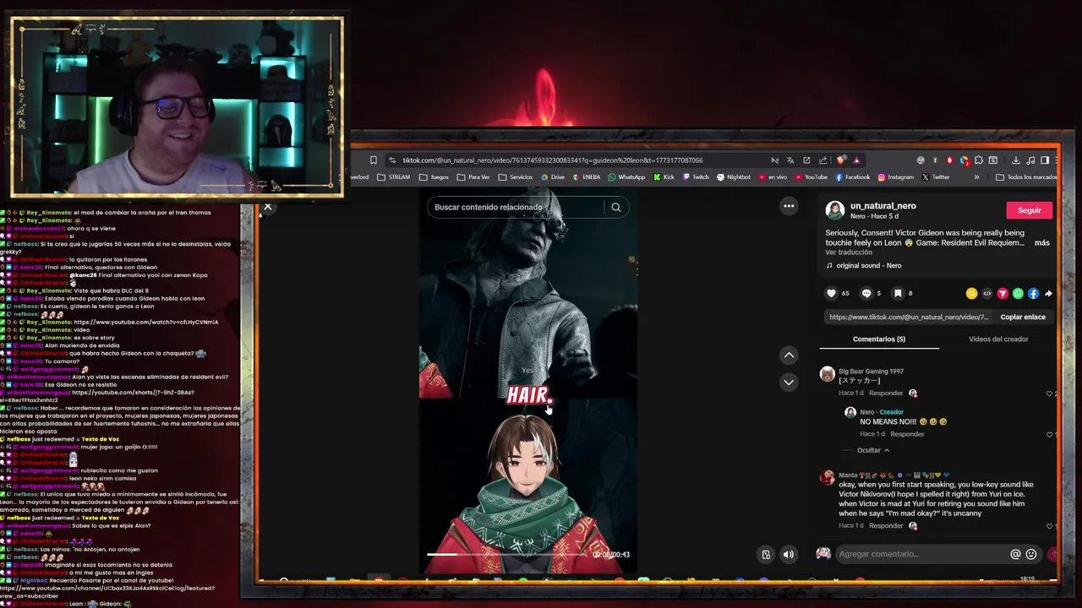The height and width of the screenshot is (608, 1082).
Task: Open YouTube bookmark
Action: tap(811, 177)
